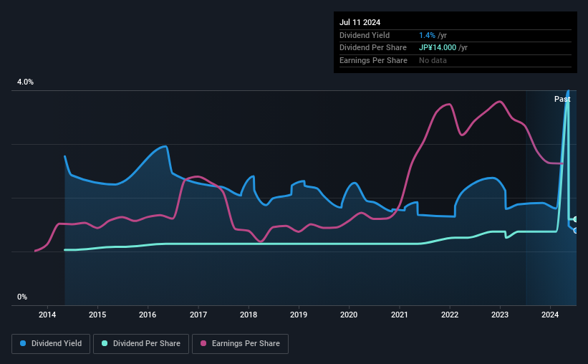Select the 2022 label on the time axis

point(450,315)
